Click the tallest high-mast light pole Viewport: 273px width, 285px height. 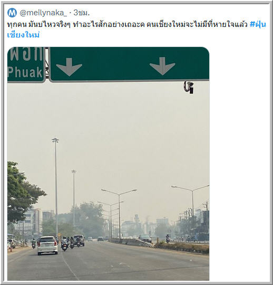[56, 187]
